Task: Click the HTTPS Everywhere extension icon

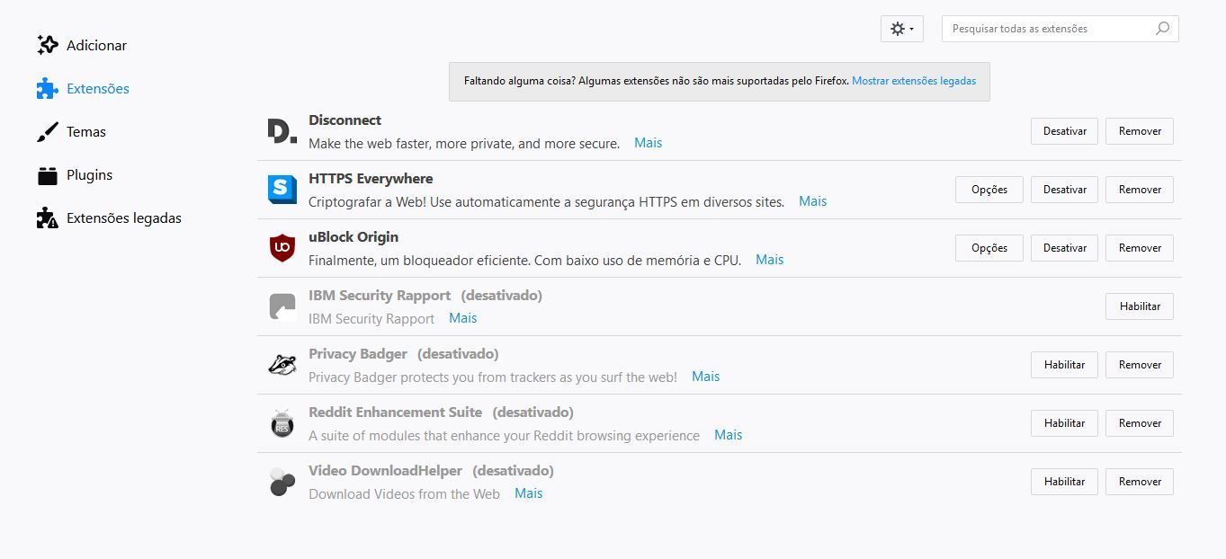Action: pos(282,190)
